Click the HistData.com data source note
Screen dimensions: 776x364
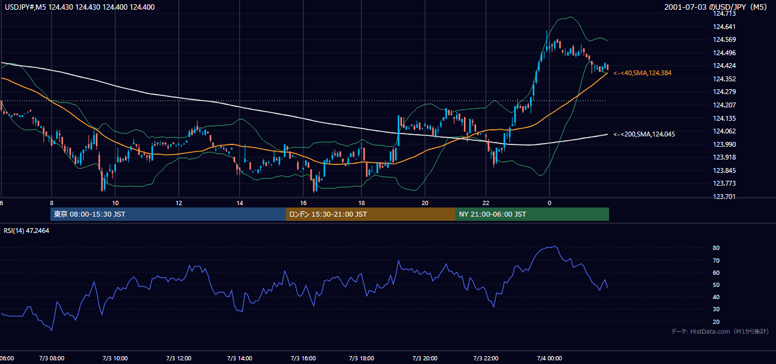click(x=720, y=331)
